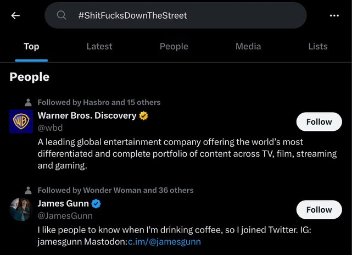Open the Media tab
Screen dimensions: 352x255
click(x=248, y=47)
